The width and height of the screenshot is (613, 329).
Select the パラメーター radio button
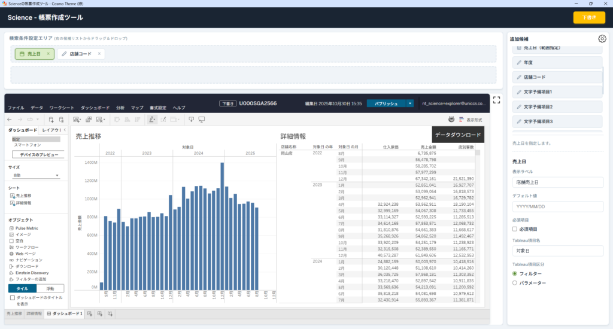pos(515,283)
